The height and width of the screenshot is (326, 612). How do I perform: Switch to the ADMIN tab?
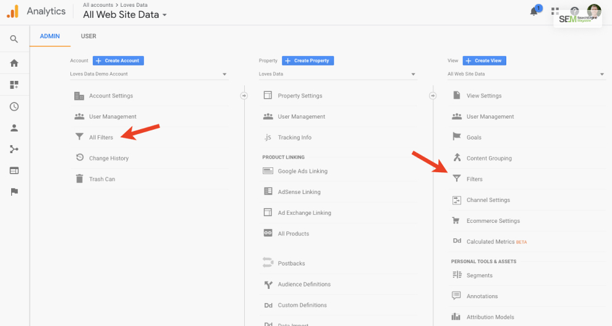click(x=50, y=36)
